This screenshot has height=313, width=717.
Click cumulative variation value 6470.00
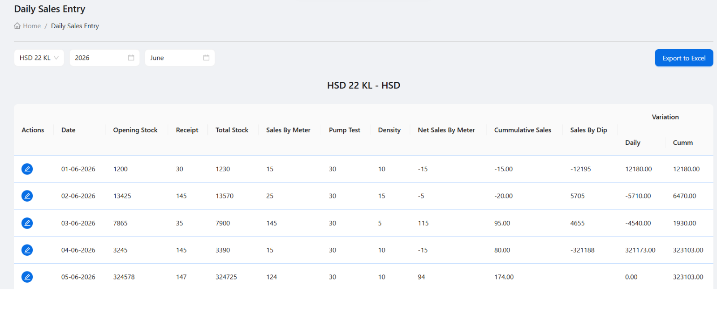[x=684, y=196]
